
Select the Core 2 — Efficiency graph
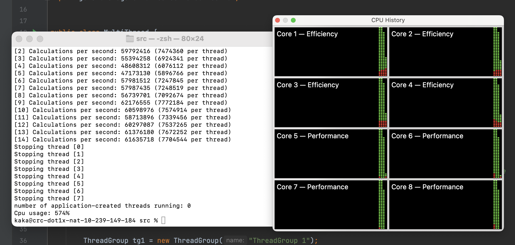[x=445, y=52]
